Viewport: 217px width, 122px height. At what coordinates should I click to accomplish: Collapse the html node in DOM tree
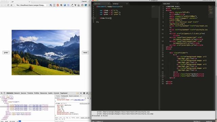click(x=1, y=97)
